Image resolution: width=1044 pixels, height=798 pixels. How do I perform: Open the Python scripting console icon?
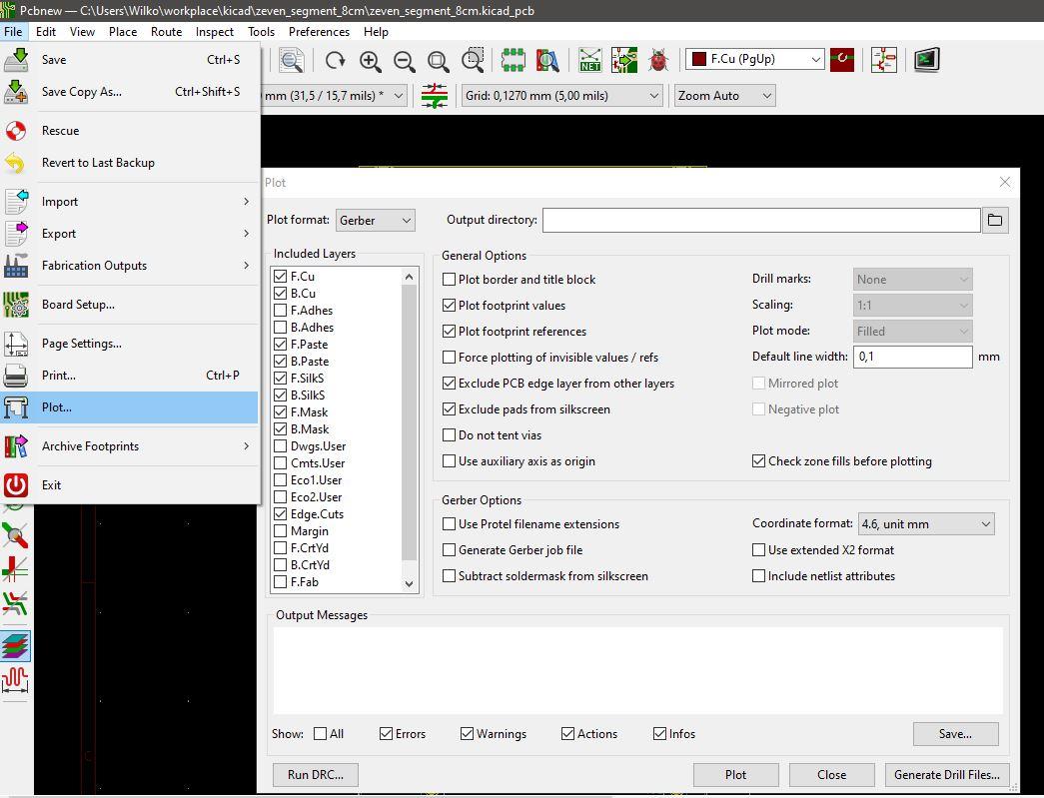tap(926, 61)
